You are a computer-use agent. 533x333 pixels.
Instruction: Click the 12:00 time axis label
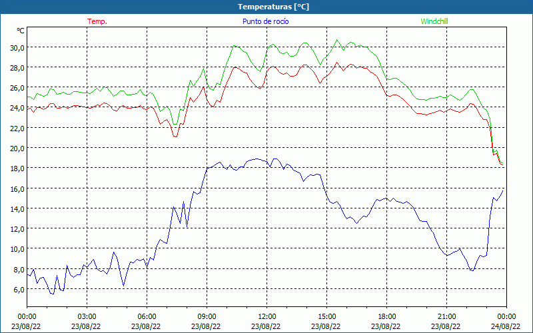[267, 317]
